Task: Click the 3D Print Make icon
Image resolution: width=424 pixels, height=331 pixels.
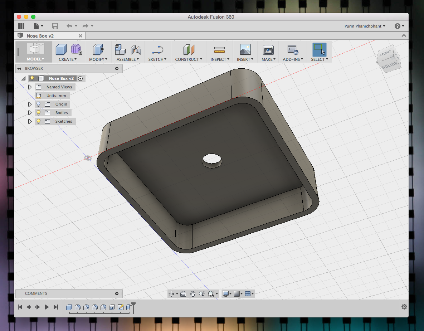Action: (268, 50)
